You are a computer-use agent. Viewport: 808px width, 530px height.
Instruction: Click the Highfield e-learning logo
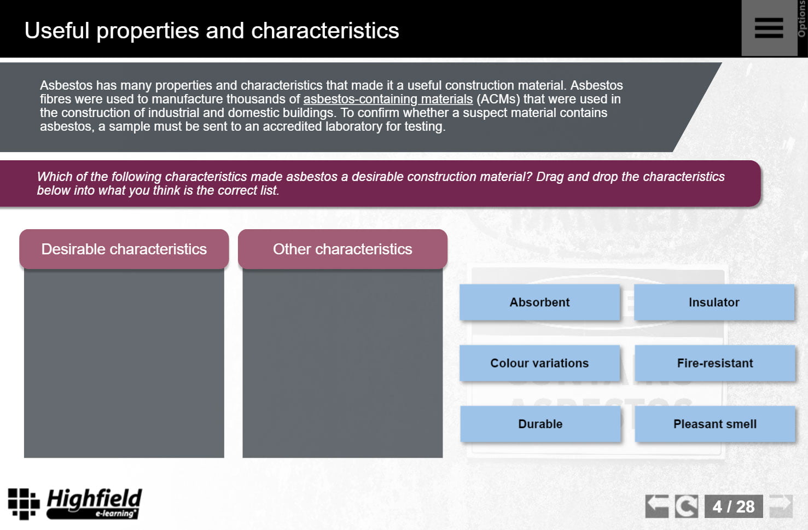coord(75,503)
